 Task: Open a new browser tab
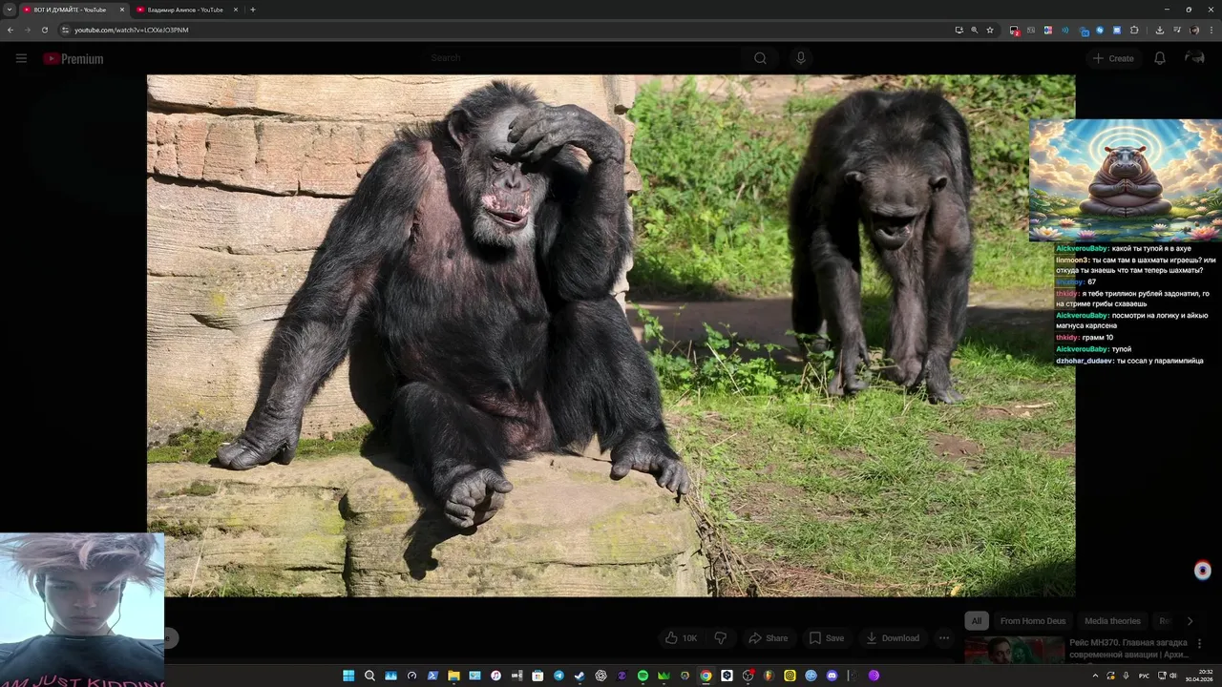click(252, 10)
